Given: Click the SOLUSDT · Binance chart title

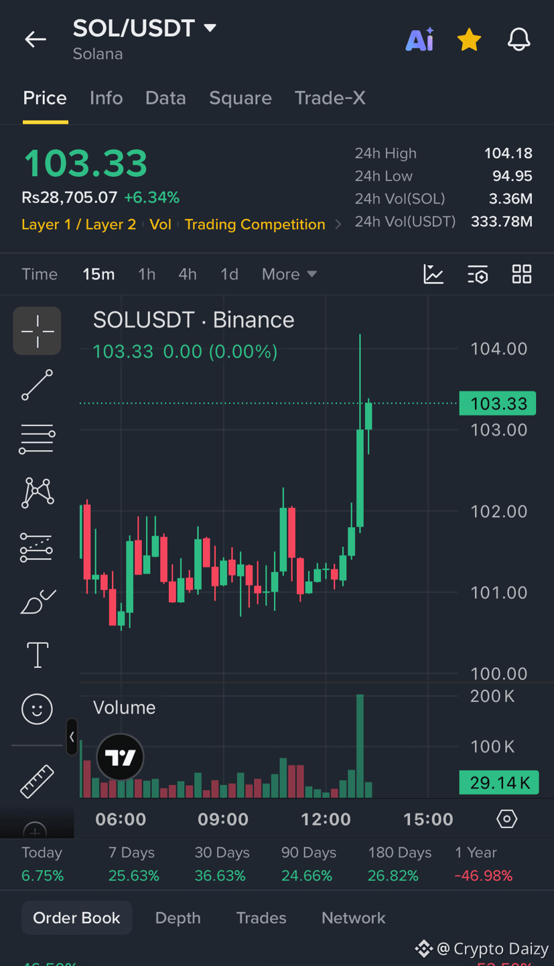Looking at the screenshot, I should [x=194, y=320].
